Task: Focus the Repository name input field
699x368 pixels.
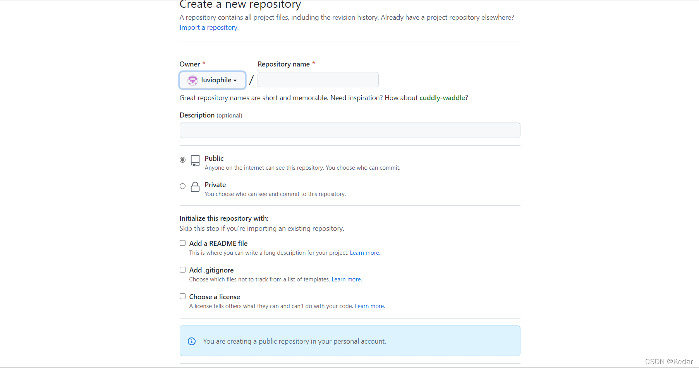Action: pos(318,80)
